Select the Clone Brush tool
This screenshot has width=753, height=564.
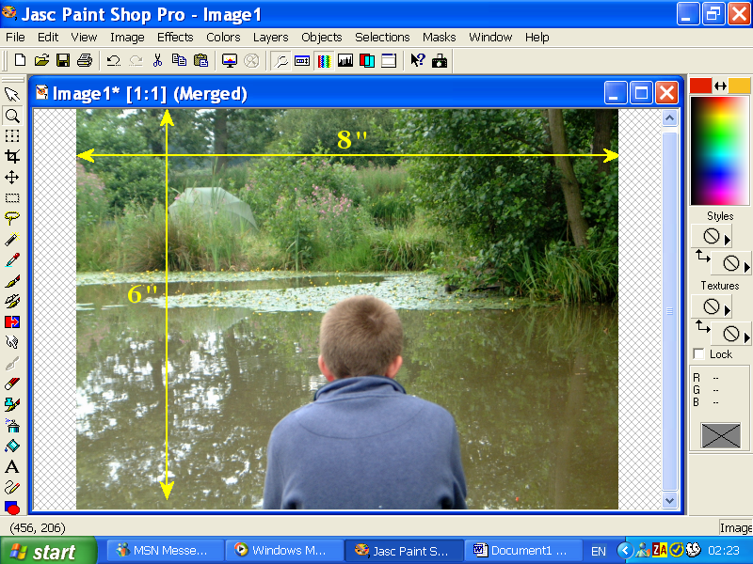click(12, 301)
